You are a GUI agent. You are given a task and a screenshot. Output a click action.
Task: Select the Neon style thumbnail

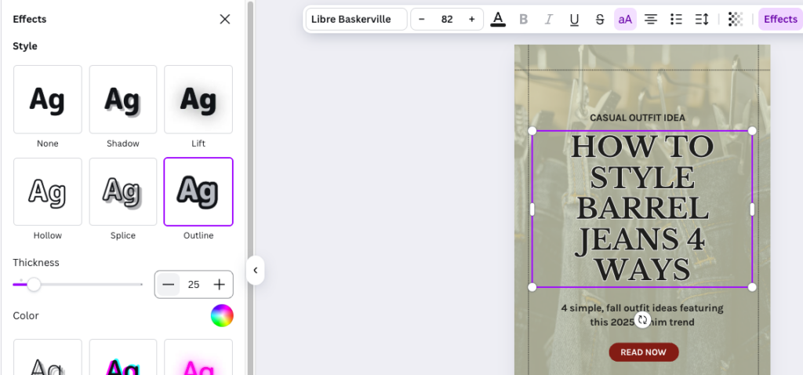198,357
